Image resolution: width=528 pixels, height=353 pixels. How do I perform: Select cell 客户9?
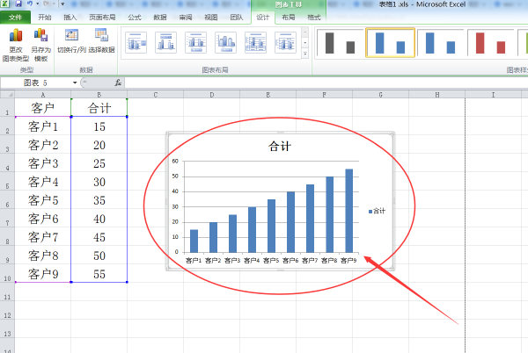[x=43, y=274]
